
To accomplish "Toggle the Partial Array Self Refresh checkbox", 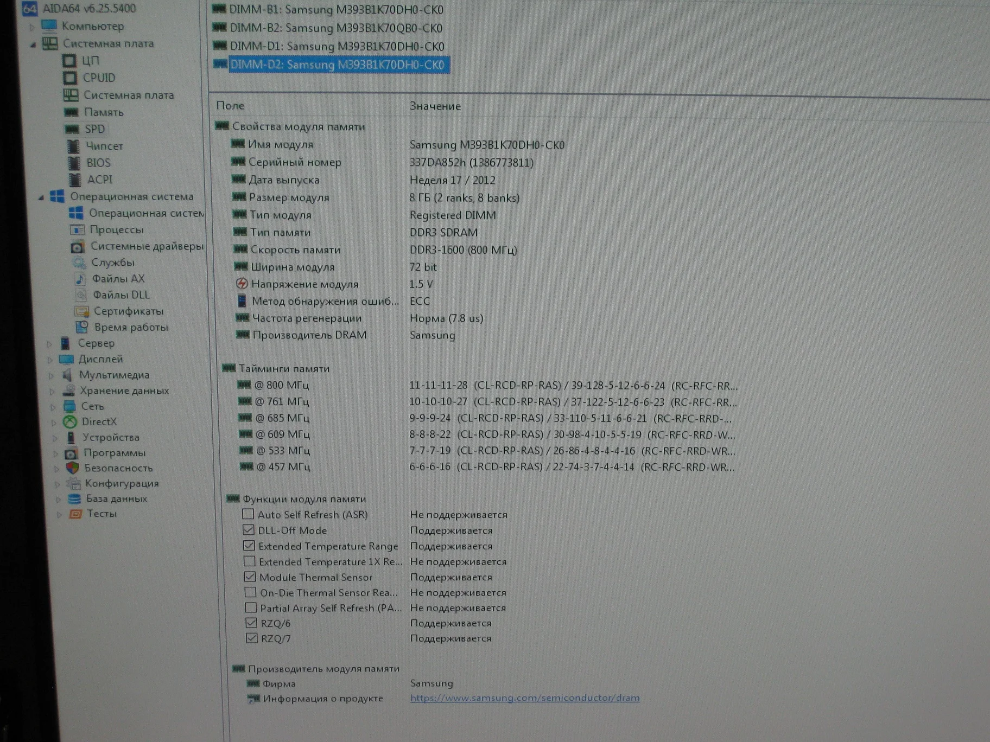I will pos(251,607).
